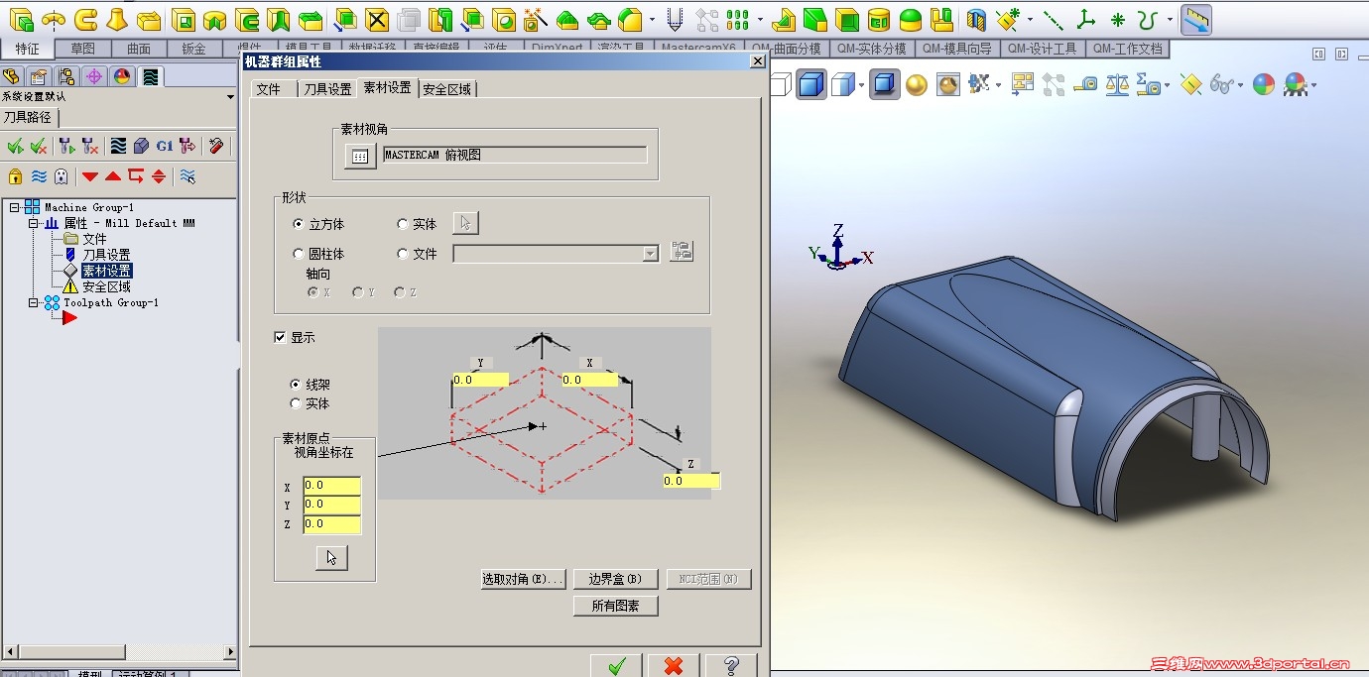Viewport: 1369px width, 677px height.
Task: Collapse the Machine Group-1 tree node
Action: pos(15,208)
